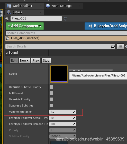The image size is (127, 144).
Task: Click the search magnifier in Search Details
Action: [x=113, y=46]
